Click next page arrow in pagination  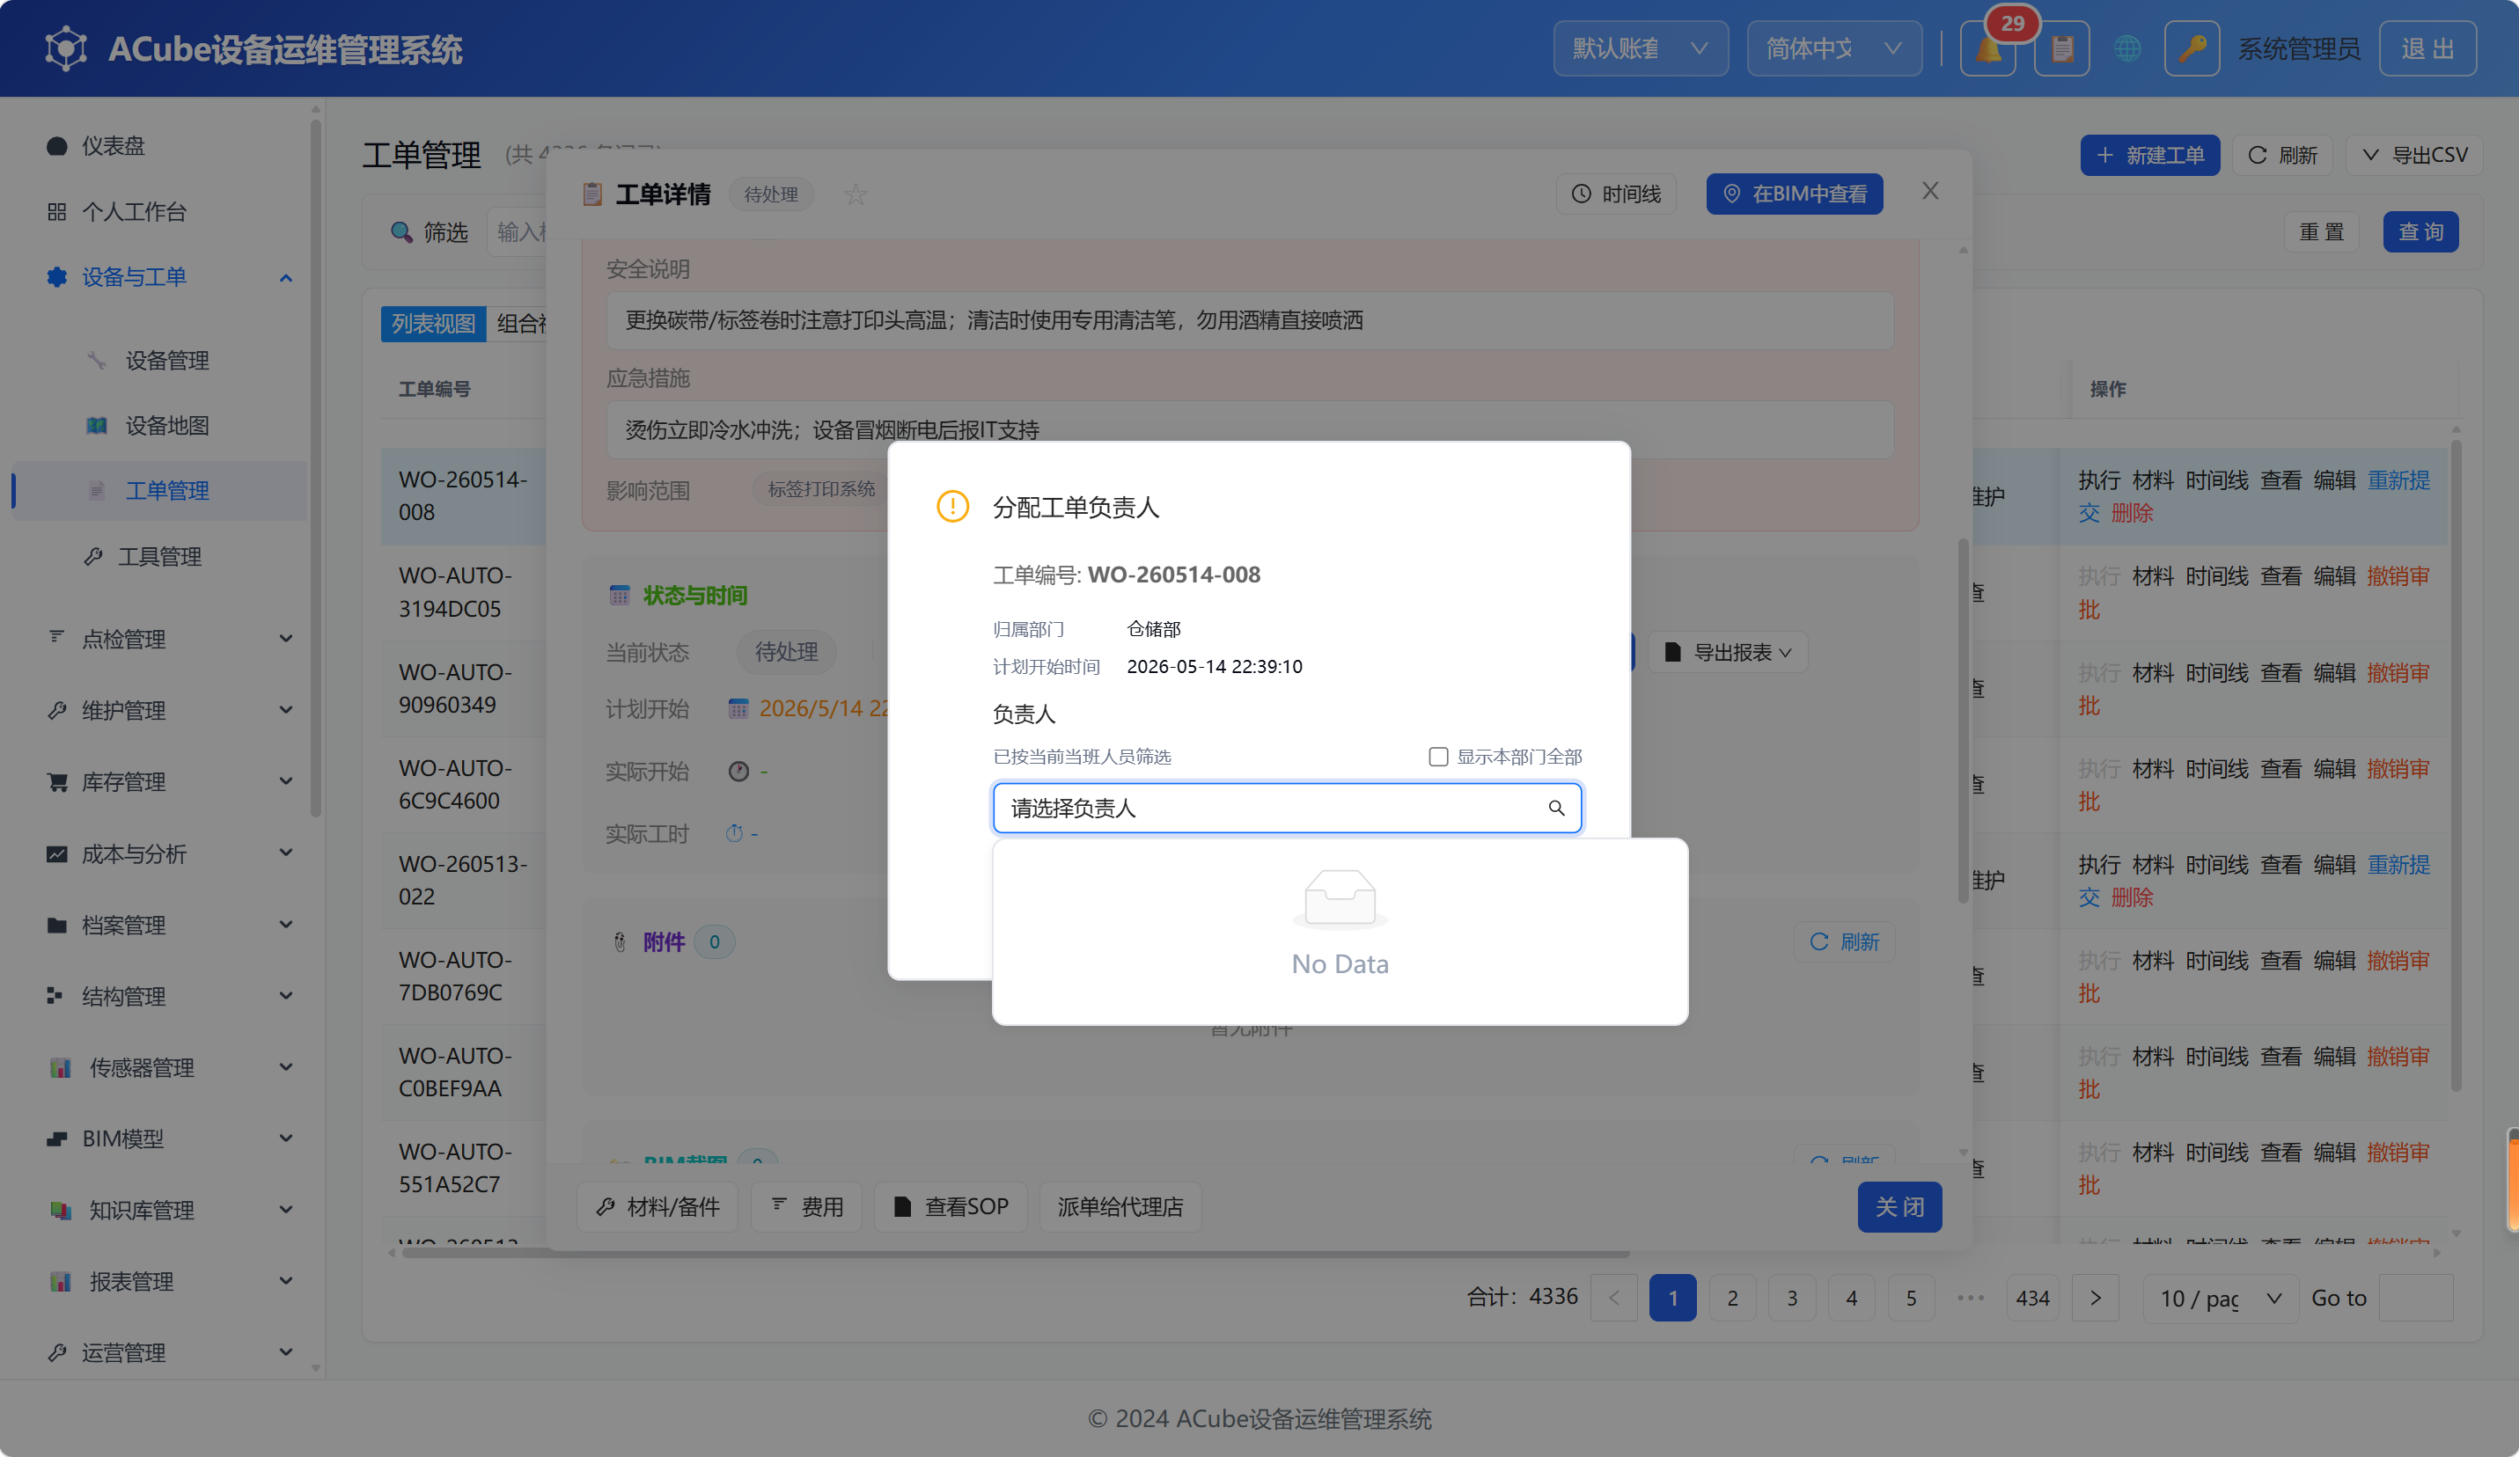click(x=2095, y=1298)
